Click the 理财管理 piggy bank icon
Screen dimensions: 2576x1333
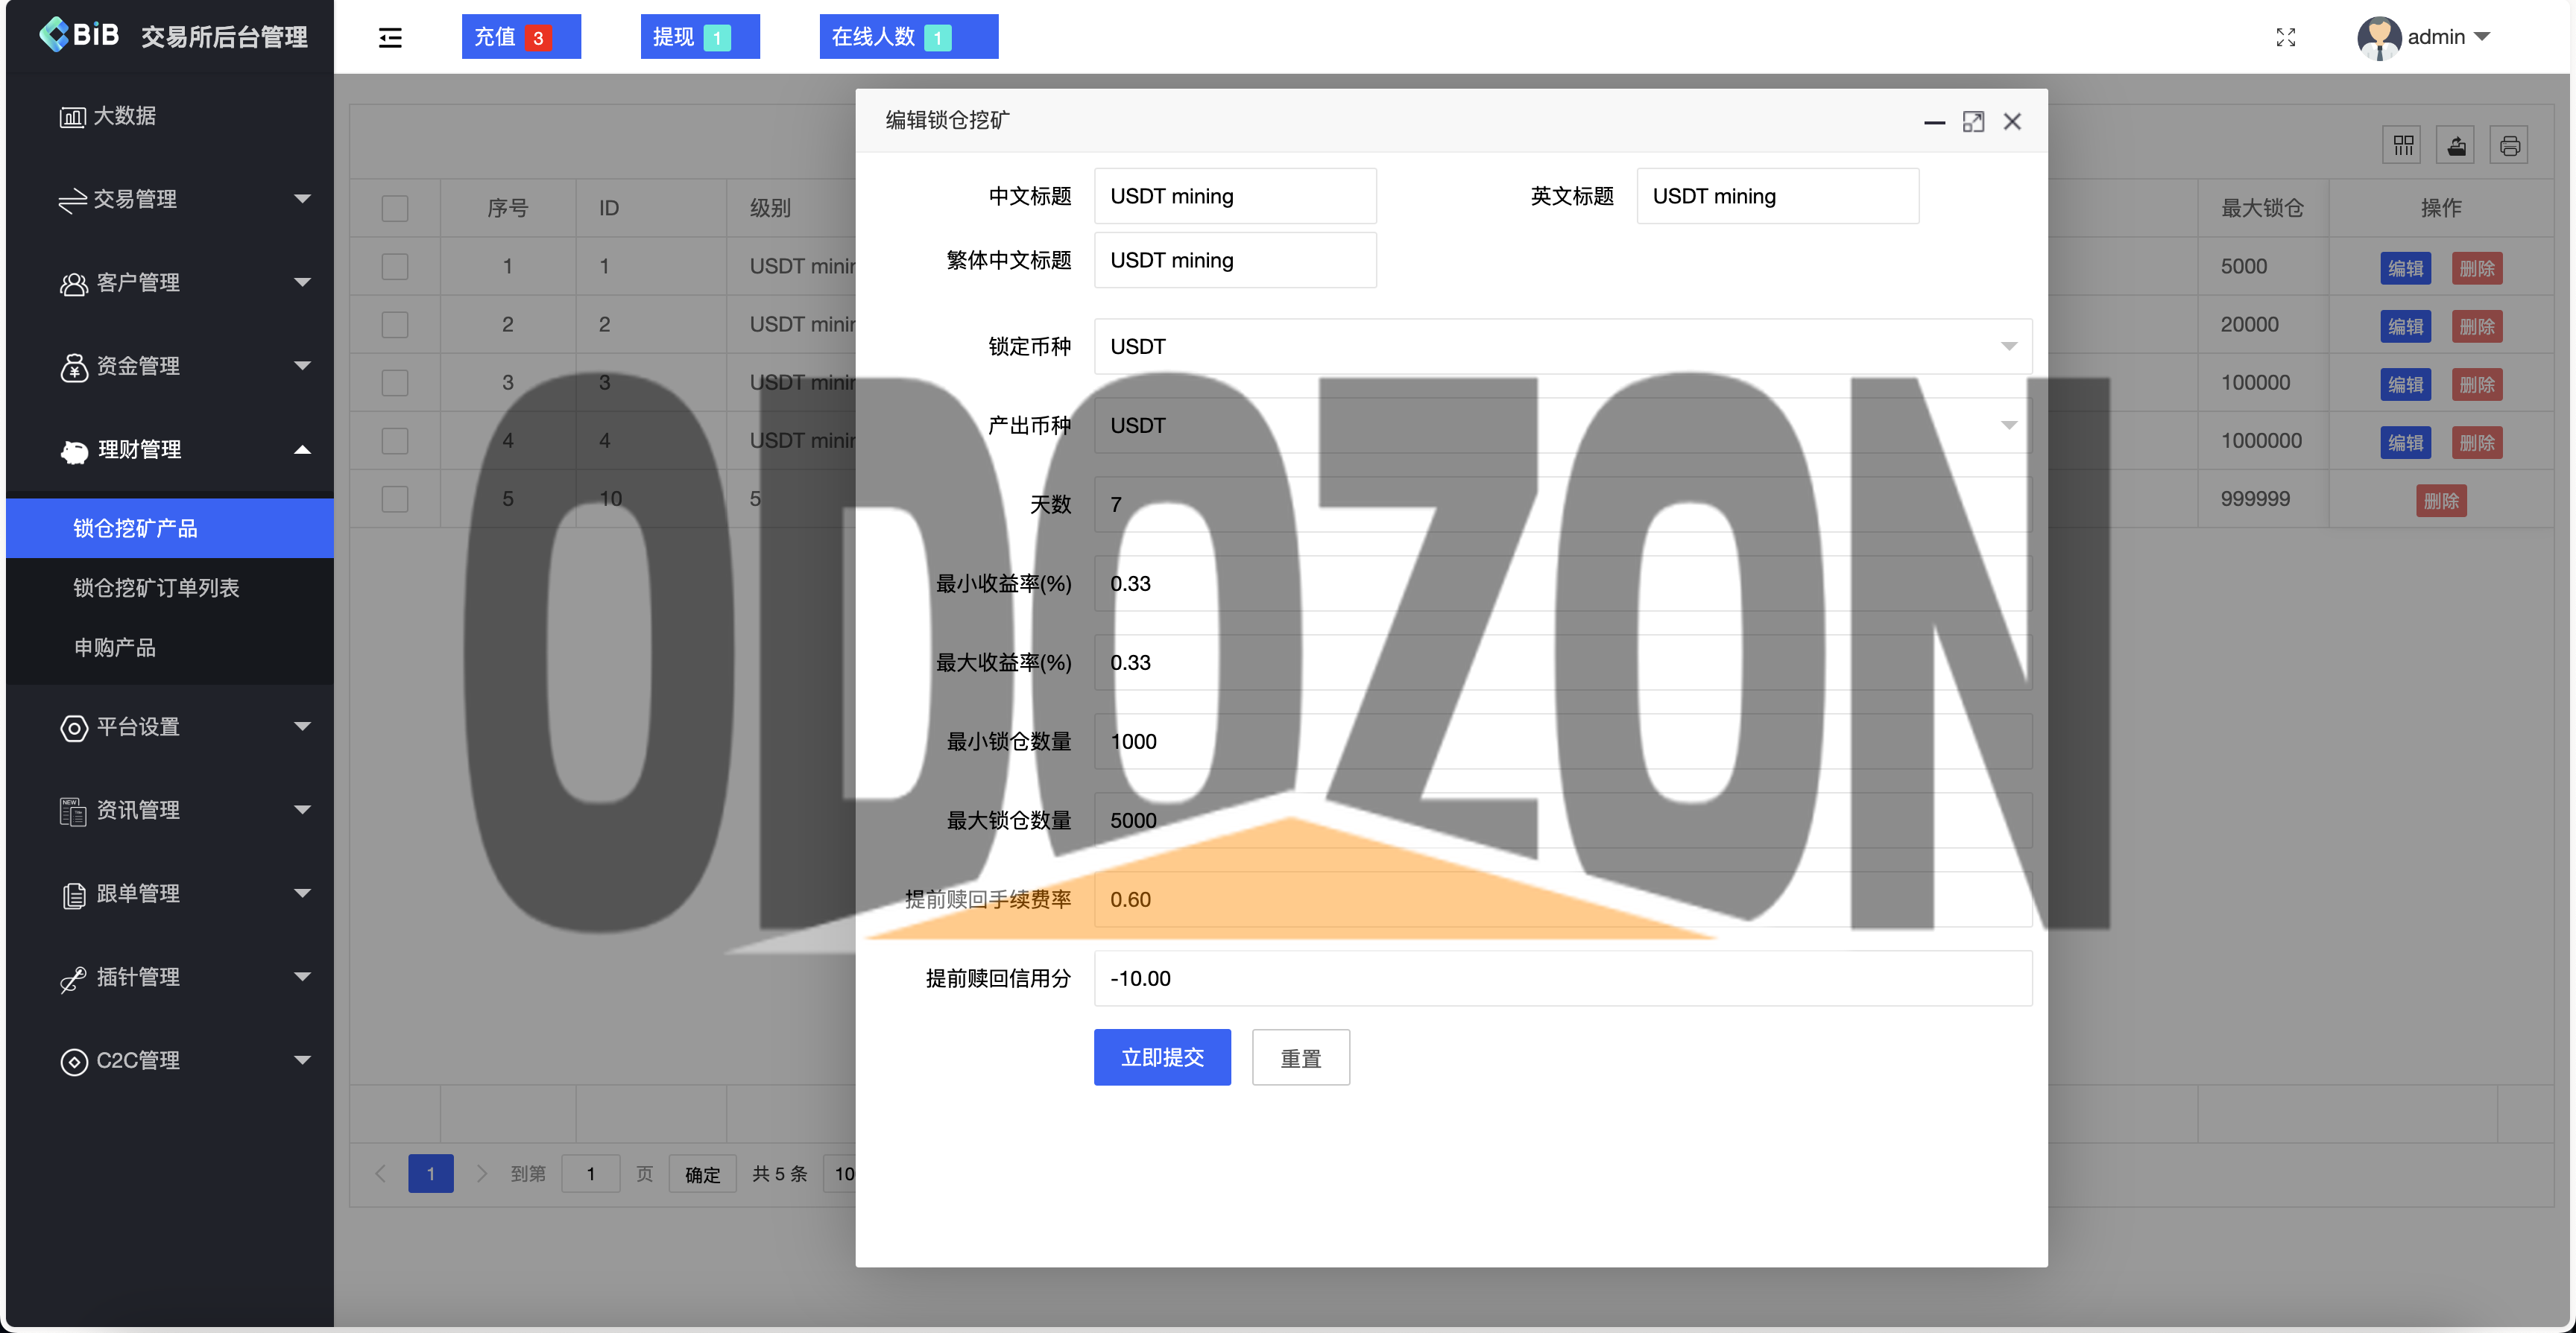74,451
